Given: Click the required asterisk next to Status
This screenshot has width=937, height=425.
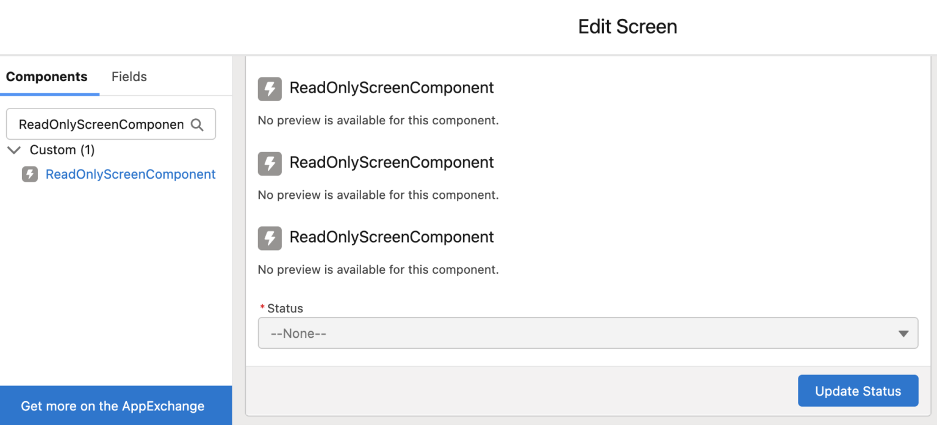Looking at the screenshot, I should click(x=262, y=308).
